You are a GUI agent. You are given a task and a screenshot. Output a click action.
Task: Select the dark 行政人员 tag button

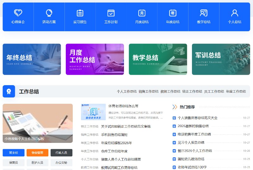click(61, 153)
